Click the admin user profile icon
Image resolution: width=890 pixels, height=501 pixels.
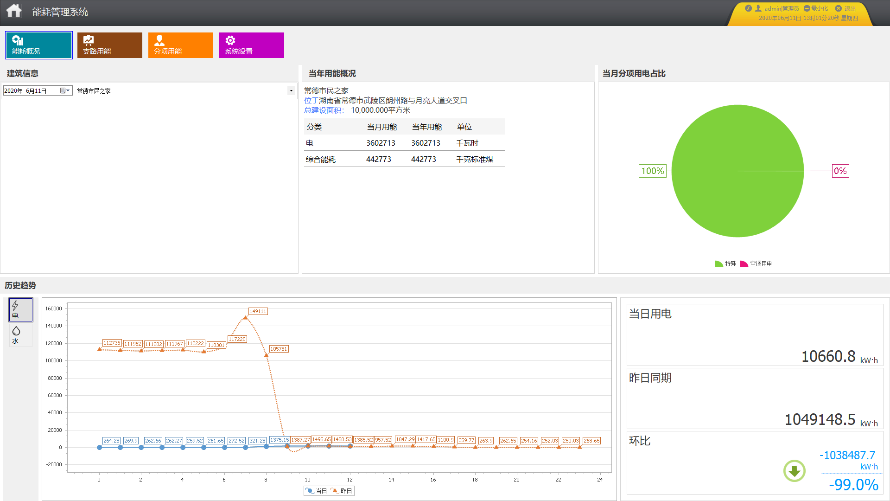coord(758,8)
